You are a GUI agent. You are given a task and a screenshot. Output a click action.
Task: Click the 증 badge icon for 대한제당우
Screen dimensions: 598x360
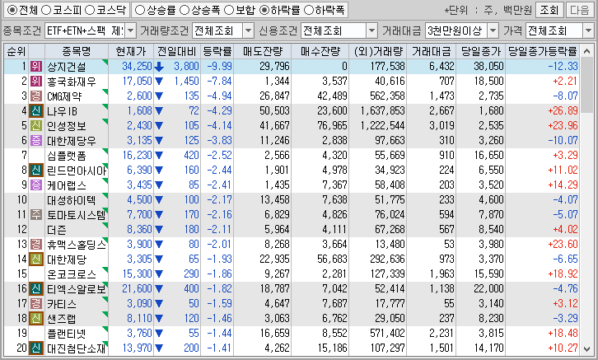pos(36,140)
